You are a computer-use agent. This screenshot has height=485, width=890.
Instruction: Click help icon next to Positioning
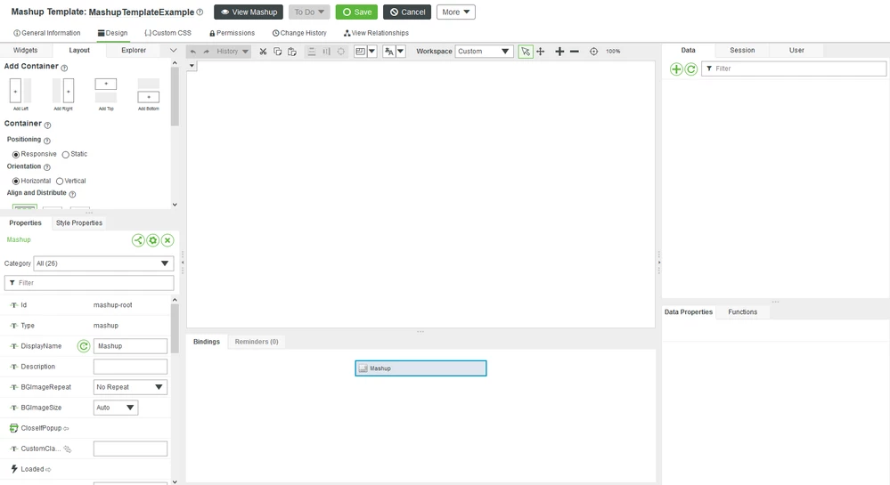pyautogui.click(x=47, y=141)
